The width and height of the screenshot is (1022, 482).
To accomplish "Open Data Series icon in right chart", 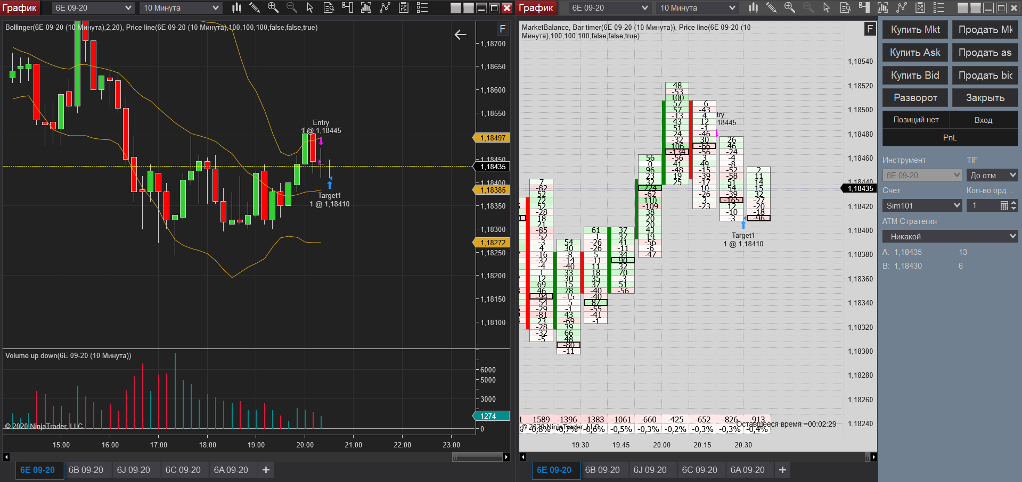I will (882, 7).
